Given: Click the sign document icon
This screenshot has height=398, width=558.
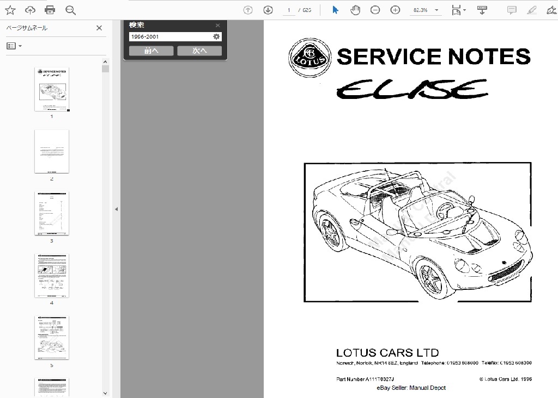Looking at the screenshot, I should click(551, 10).
